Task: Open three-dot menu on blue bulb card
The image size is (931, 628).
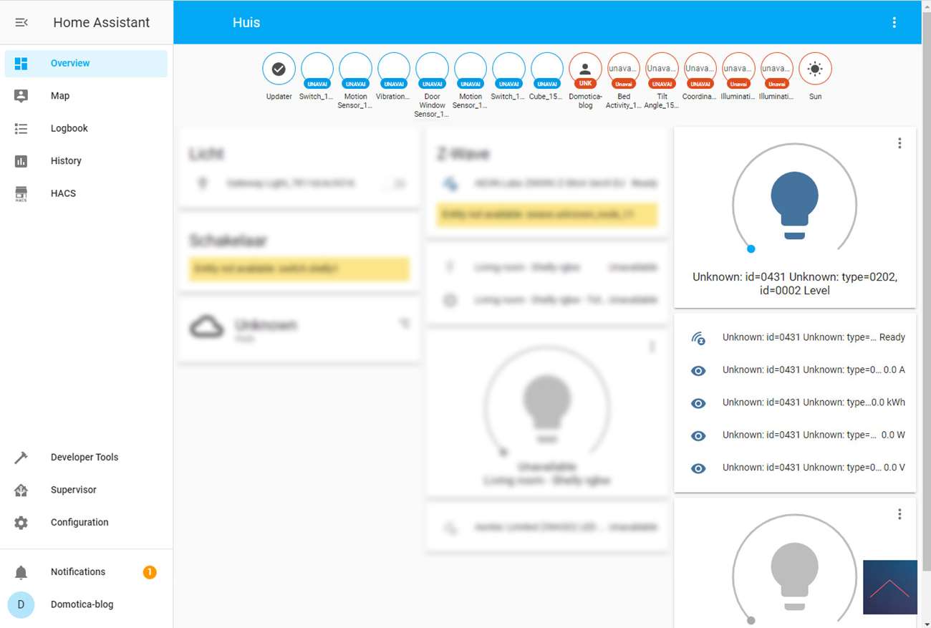Action: coord(899,143)
